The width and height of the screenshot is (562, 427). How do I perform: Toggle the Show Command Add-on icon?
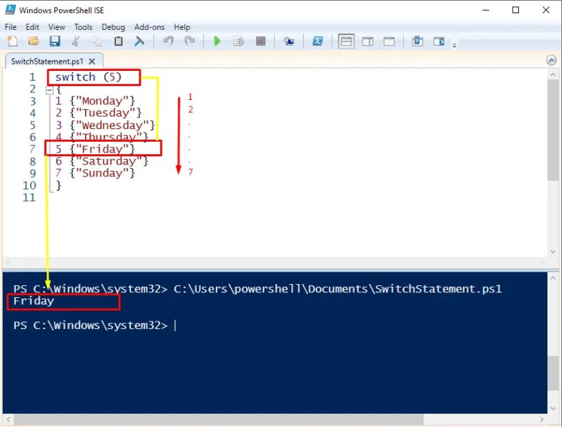[438, 41]
